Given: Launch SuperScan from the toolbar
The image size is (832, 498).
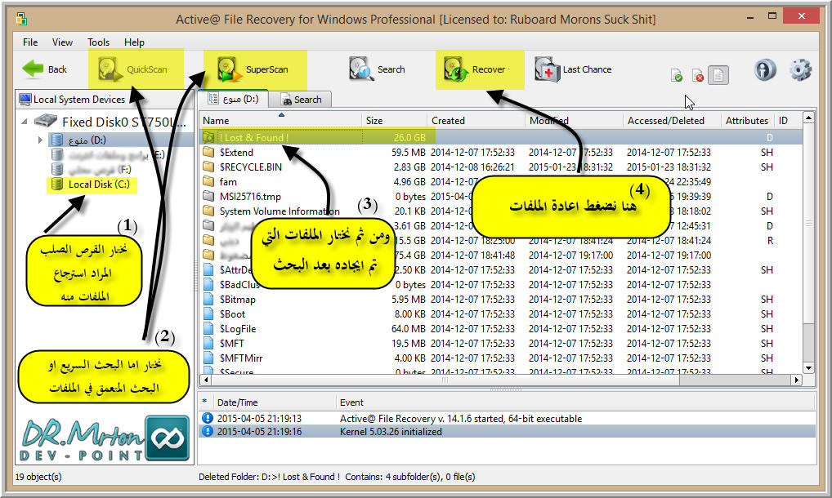Looking at the screenshot, I should pos(253,69).
